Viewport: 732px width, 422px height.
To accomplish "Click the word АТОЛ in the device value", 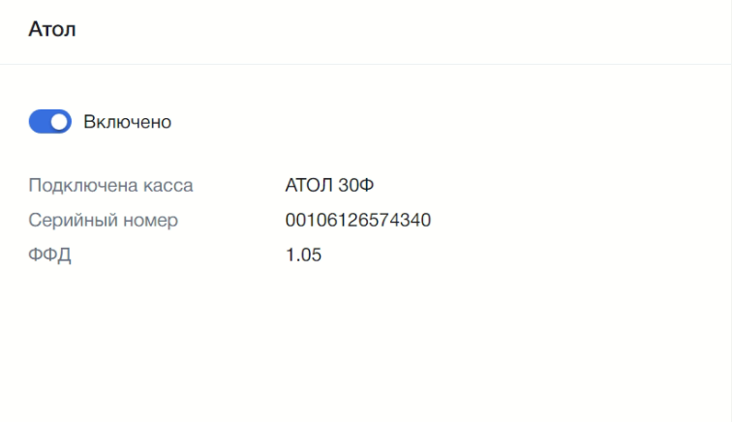I will click(309, 185).
